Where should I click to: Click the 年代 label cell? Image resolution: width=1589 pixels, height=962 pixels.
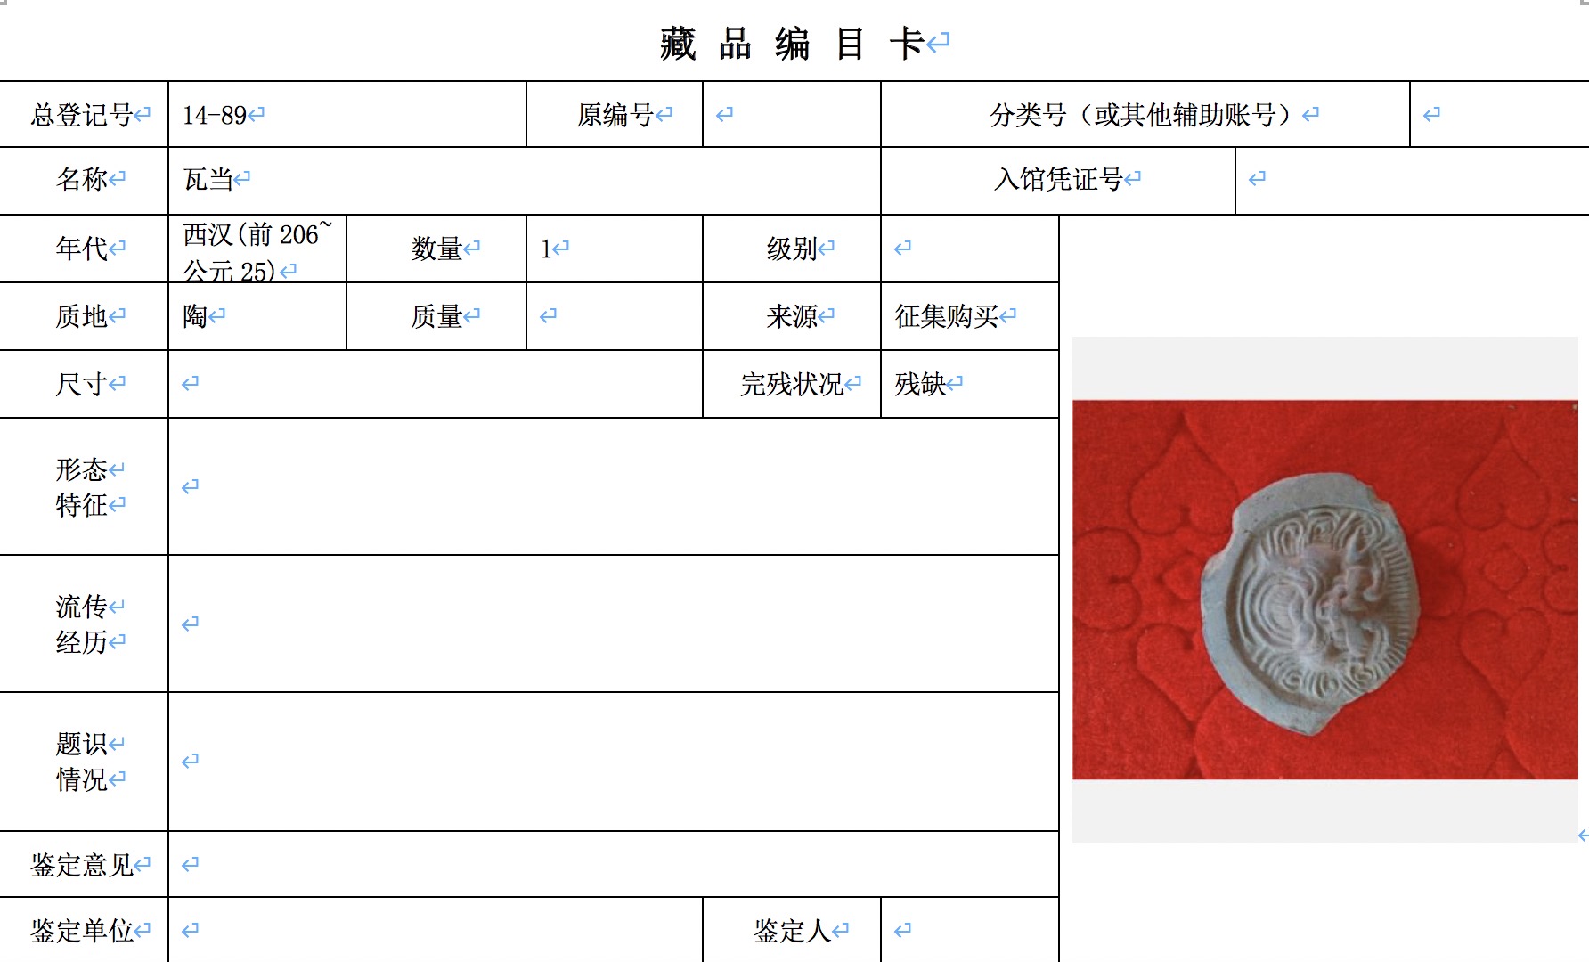click(x=84, y=249)
